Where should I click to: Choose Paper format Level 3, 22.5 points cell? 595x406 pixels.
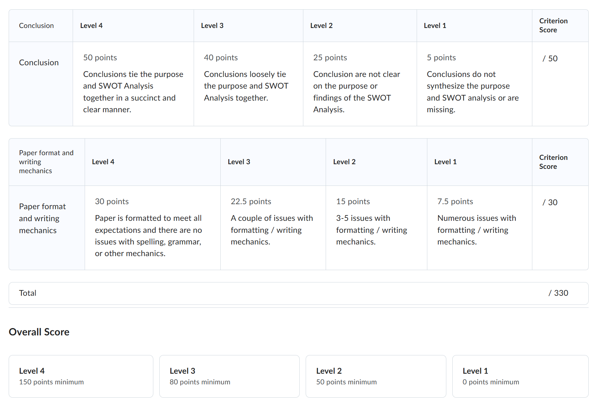pyautogui.click(x=273, y=227)
